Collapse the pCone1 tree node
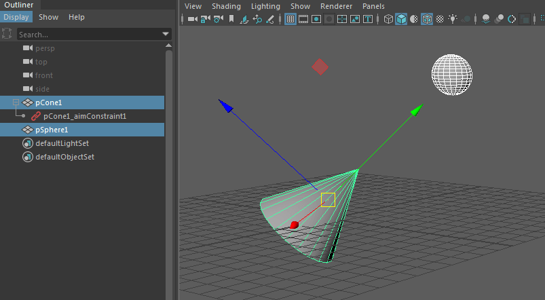This screenshot has height=300, width=545. (x=16, y=102)
